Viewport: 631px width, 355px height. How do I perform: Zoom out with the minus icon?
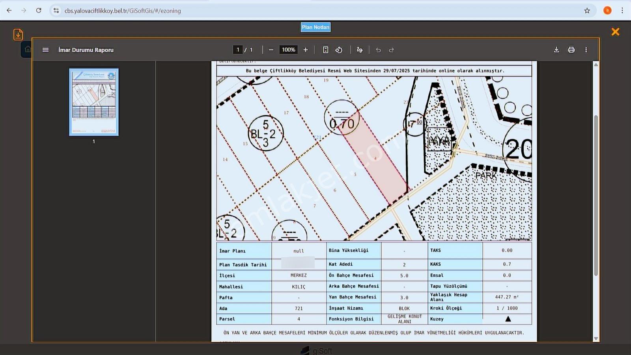(271, 50)
